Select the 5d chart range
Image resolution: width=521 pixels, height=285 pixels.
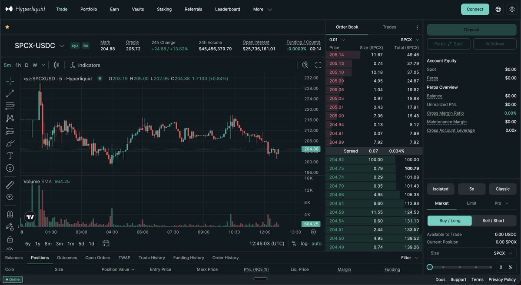click(x=81, y=243)
